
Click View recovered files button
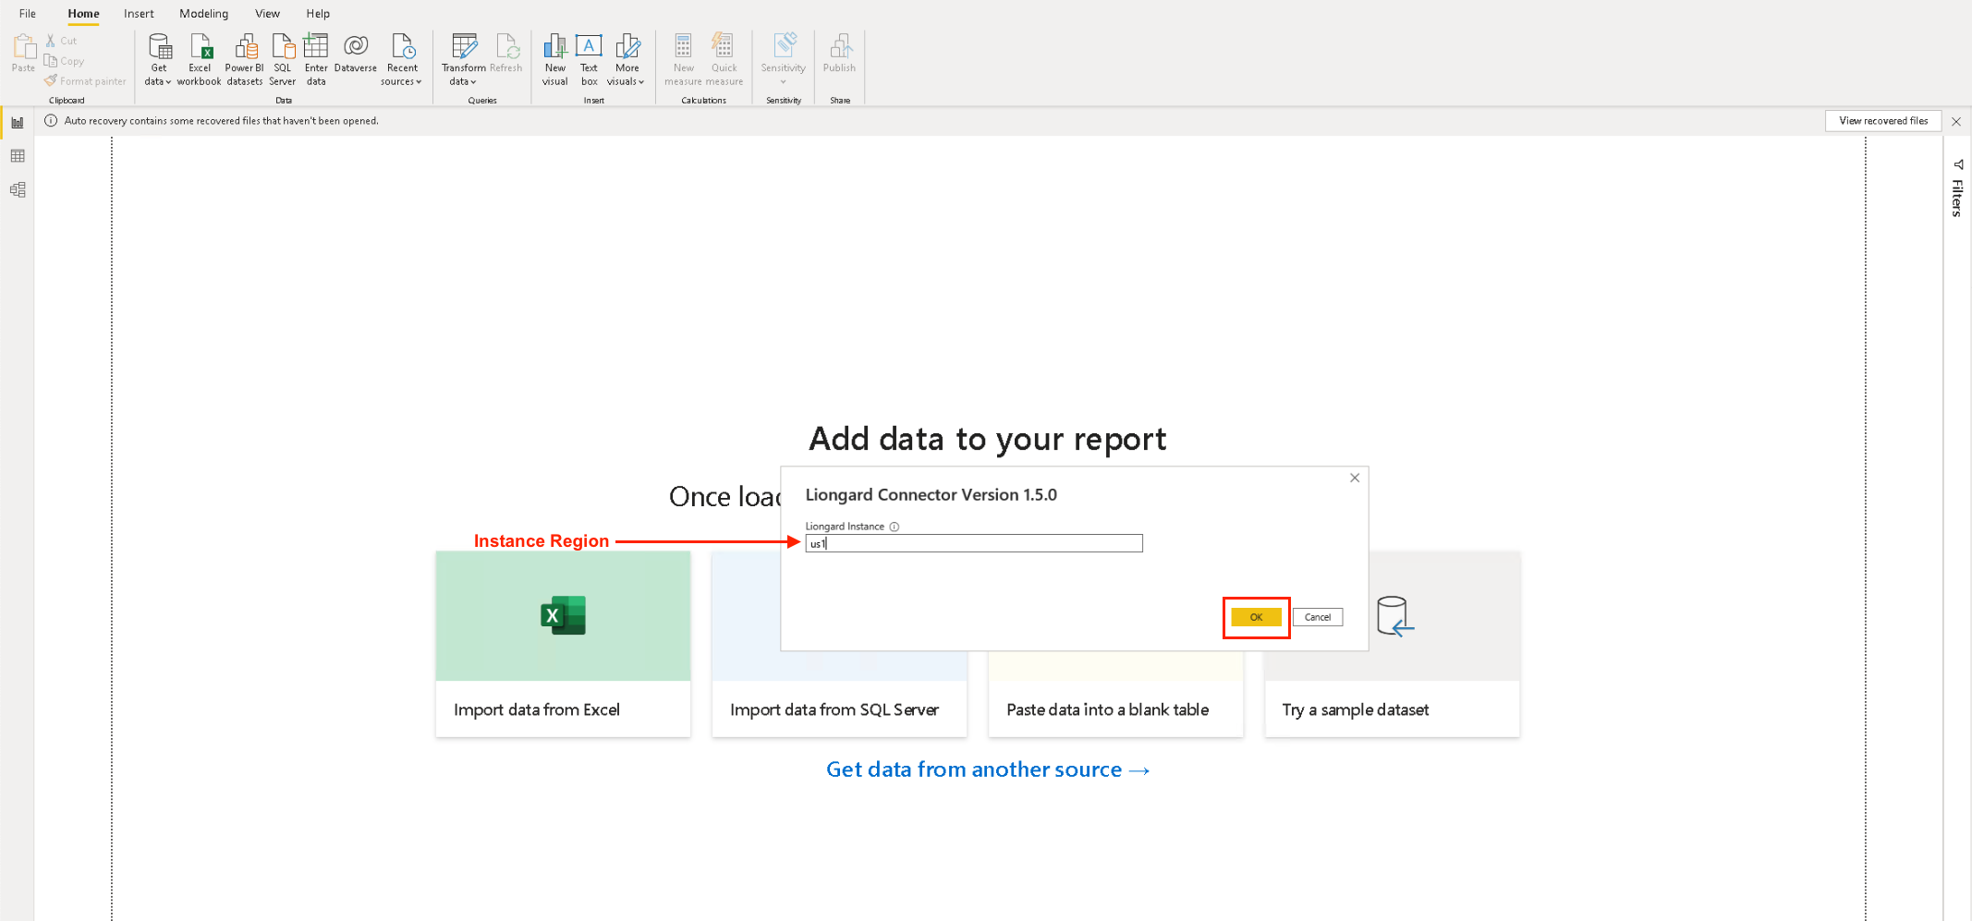point(1883,121)
